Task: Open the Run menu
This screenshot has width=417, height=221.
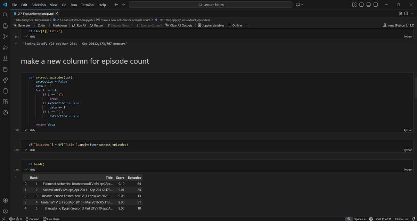Action: [74, 5]
